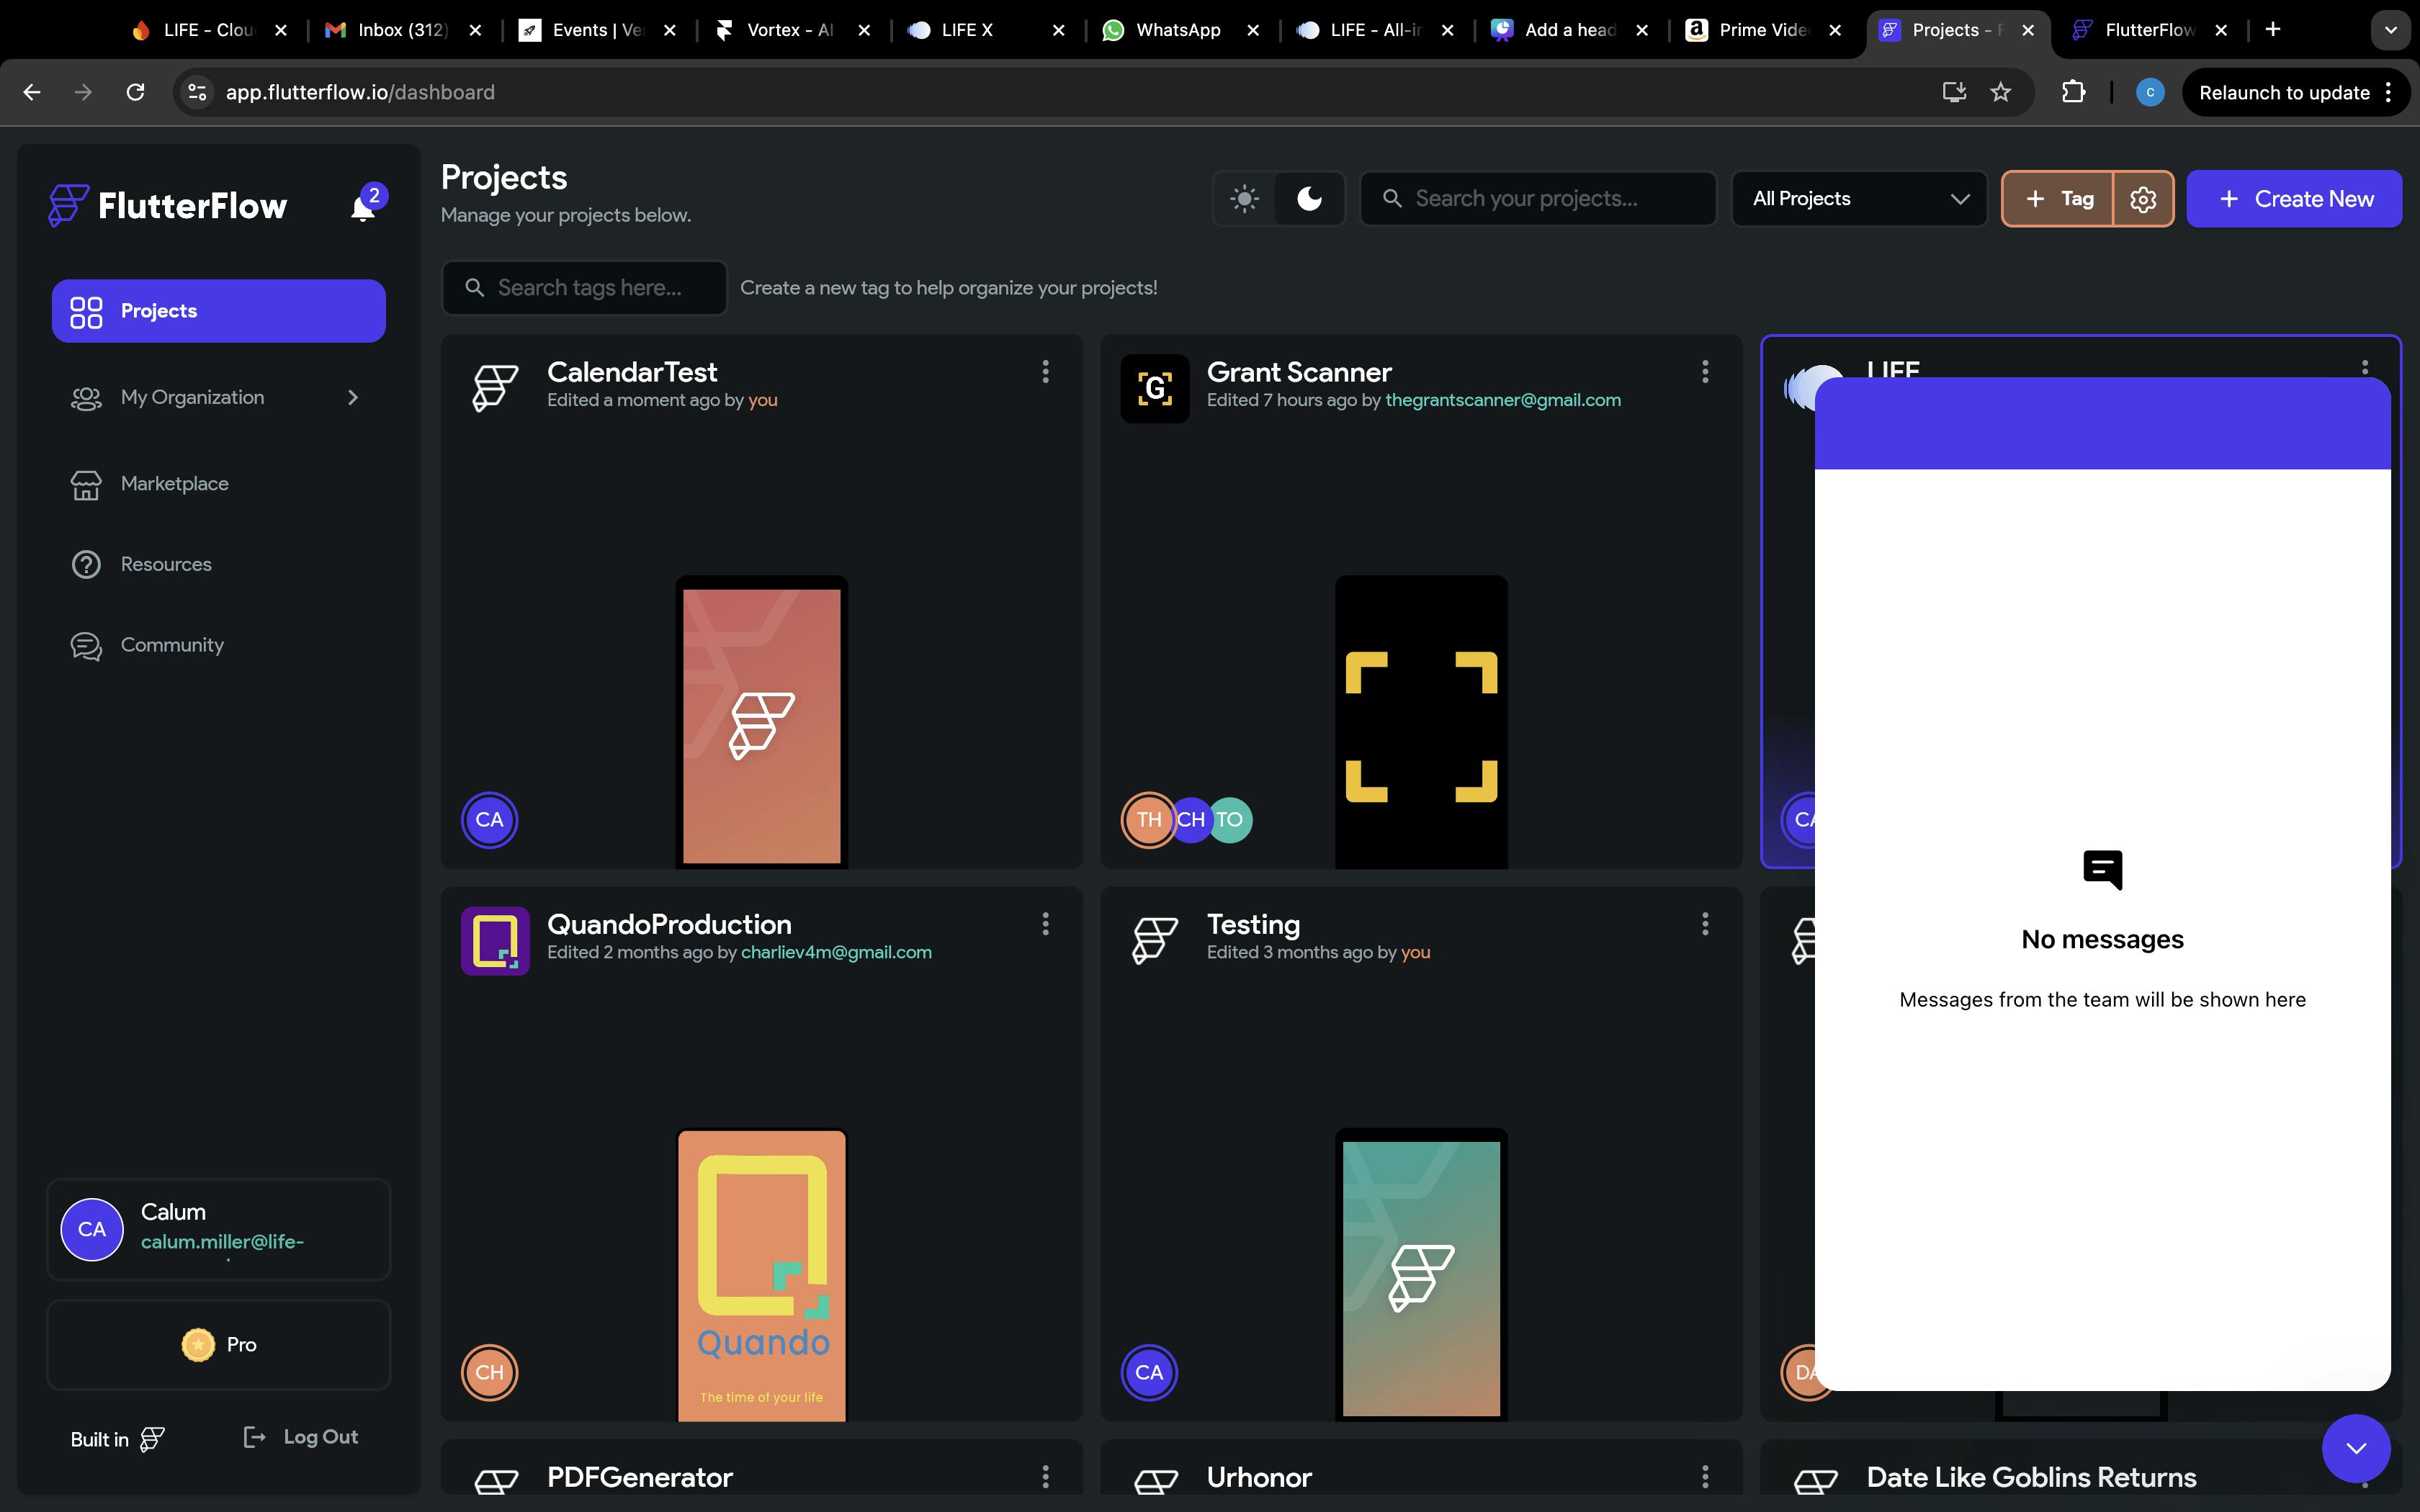Open CalendarTest project options menu
2420x1512 pixels.
click(x=1045, y=372)
